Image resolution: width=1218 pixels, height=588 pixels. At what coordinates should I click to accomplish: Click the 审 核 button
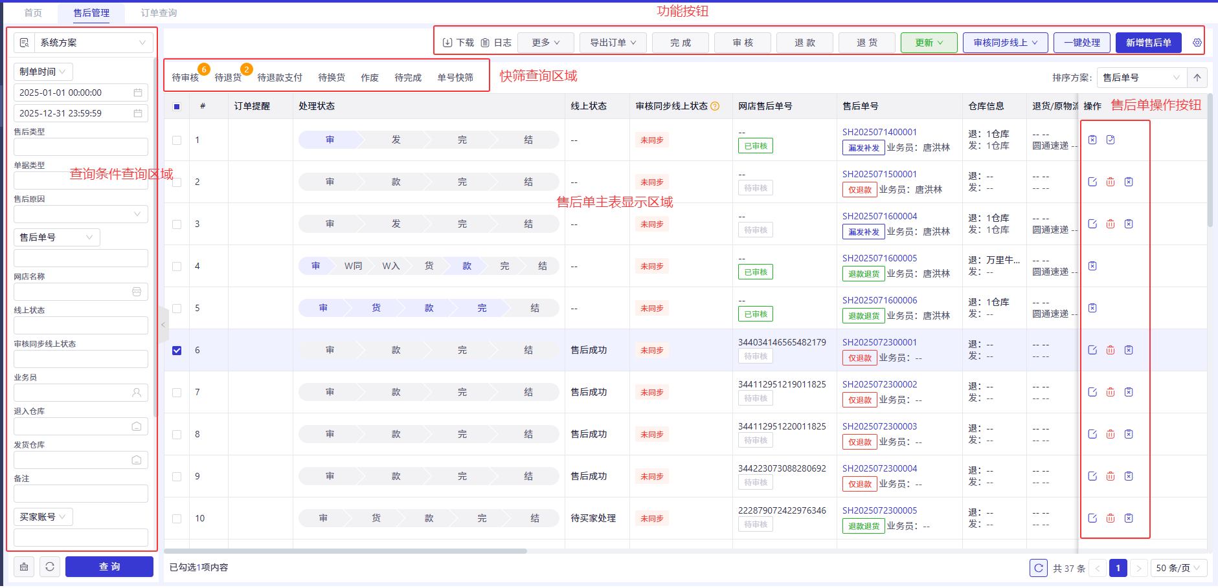coord(743,43)
